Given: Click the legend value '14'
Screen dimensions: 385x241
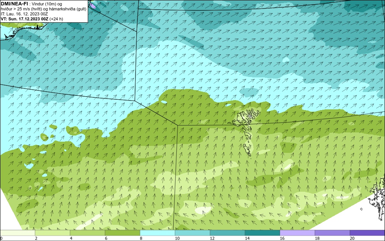Looking at the screenshot, I should click(x=247, y=238).
